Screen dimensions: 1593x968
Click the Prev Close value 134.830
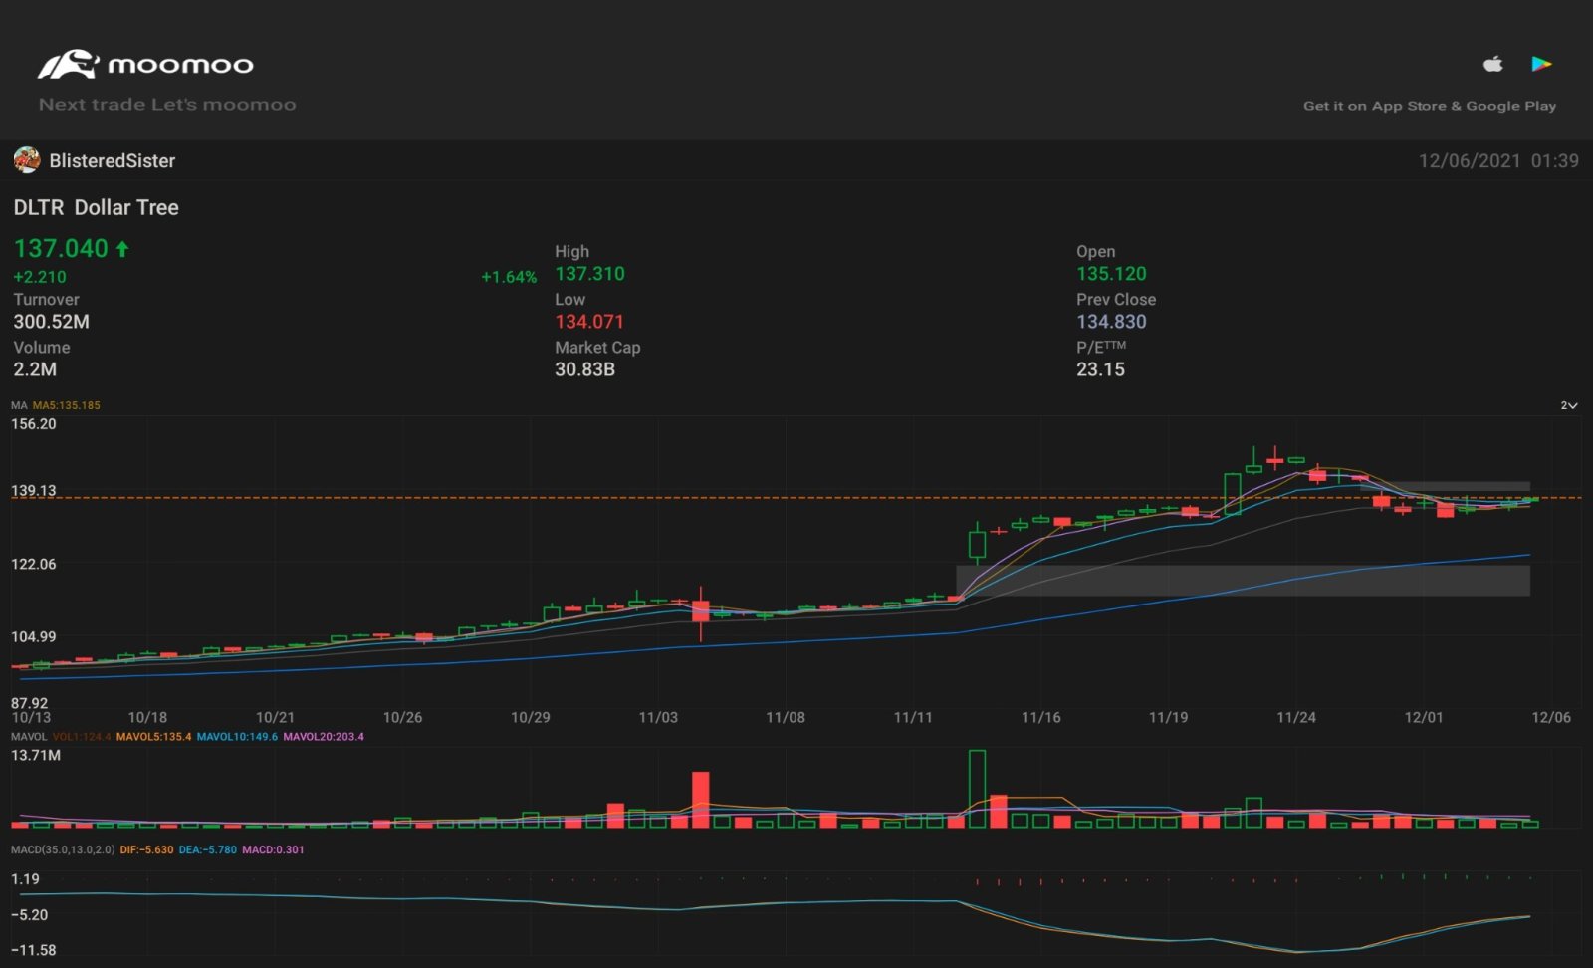pos(1111,321)
